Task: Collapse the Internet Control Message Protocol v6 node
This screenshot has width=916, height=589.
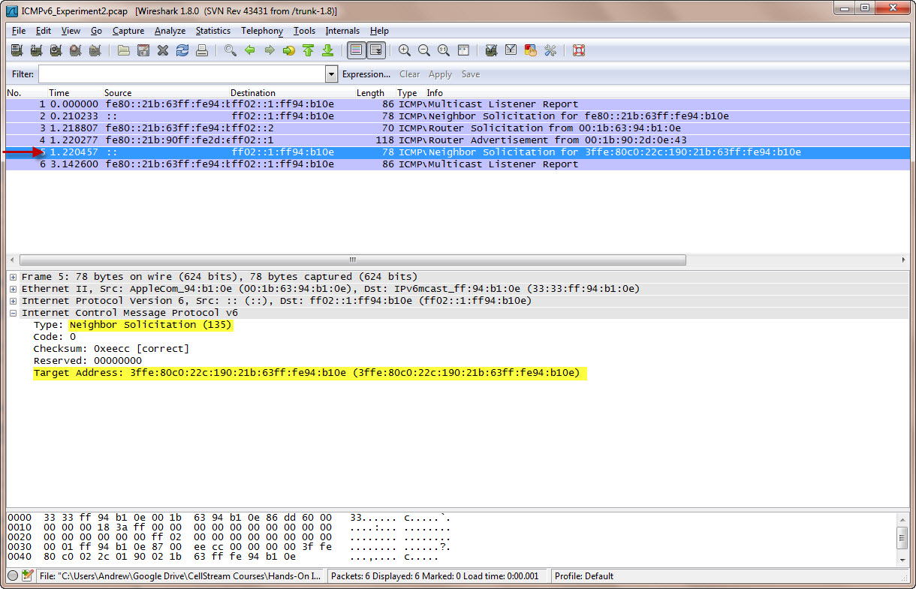Action: [14, 313]
